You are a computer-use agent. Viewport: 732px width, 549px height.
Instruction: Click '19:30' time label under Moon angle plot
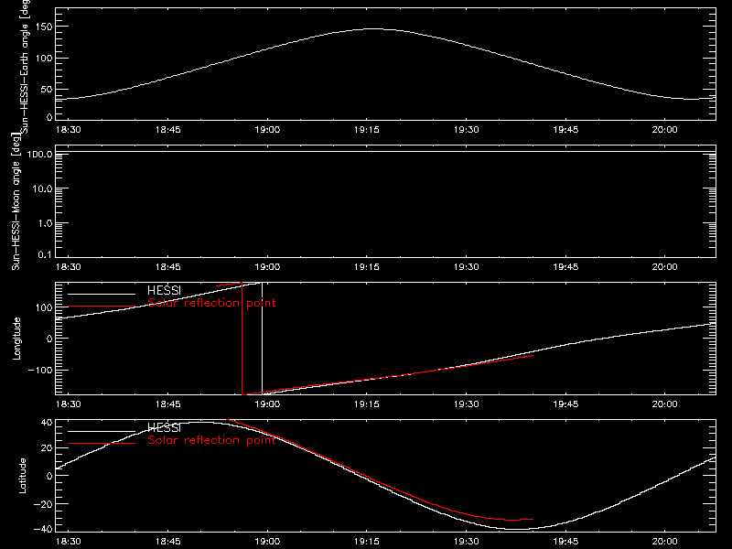tap(466, 266)
